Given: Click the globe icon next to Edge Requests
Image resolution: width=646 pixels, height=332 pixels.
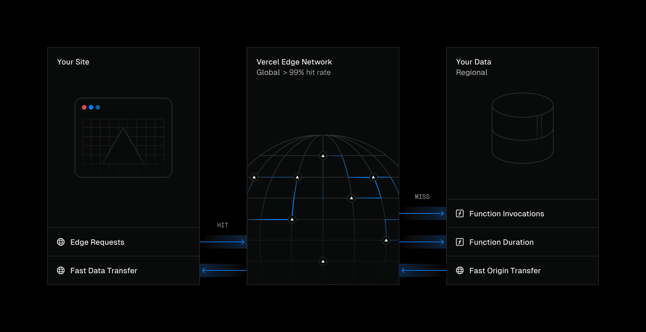Looking at the screenshot, I should point(61,242).
